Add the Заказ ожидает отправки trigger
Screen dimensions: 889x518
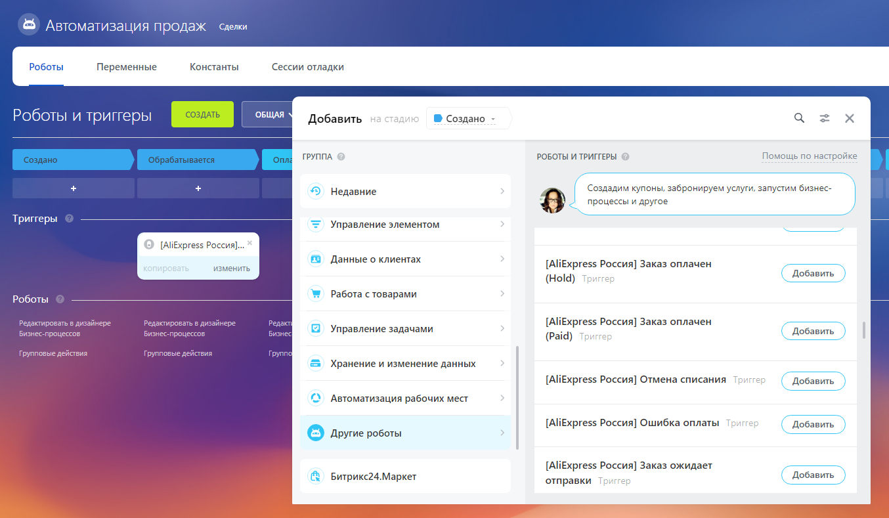(x=813, y=475)
